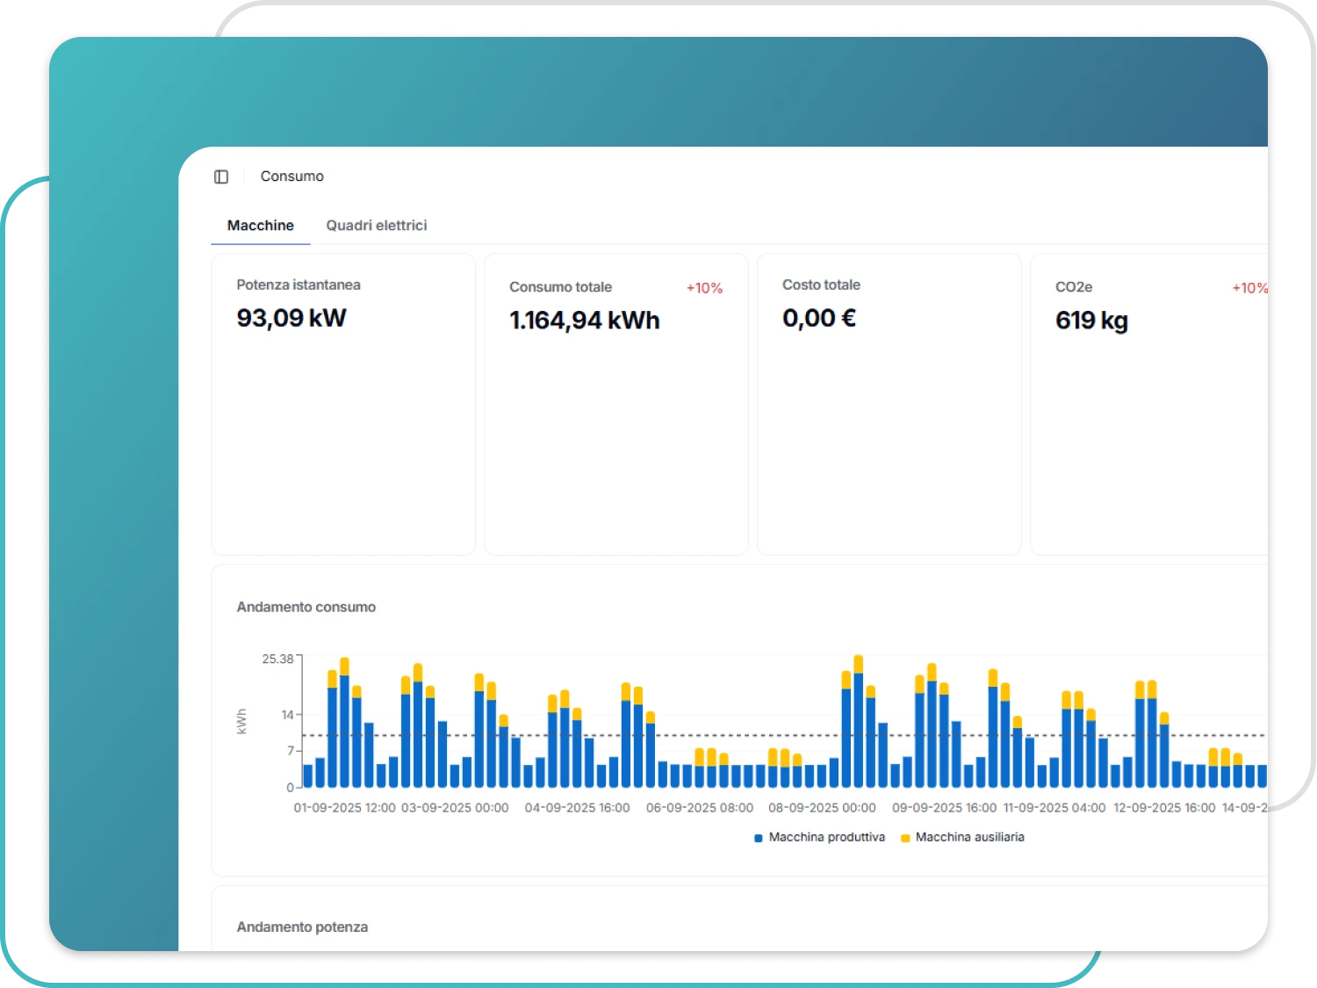Click the Andamento consumo chart title
This screenshot has width=1317, height=988.
click(x=306, y=607)
